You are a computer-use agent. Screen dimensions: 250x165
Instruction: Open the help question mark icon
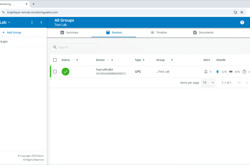pos(242,22)
